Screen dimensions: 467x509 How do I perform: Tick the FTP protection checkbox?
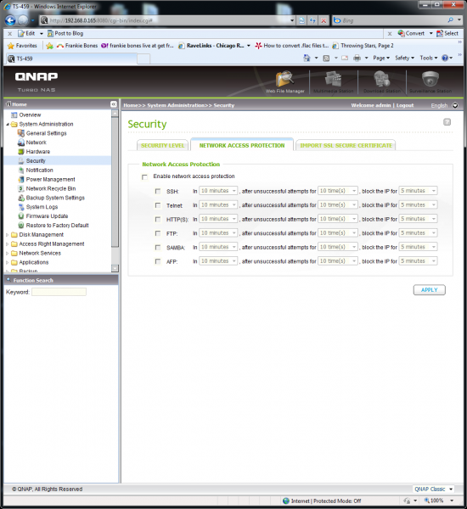click(158, 233)
